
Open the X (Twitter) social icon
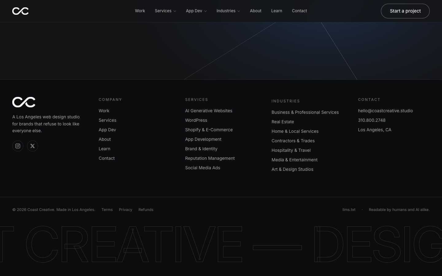(x=33, y=146)
